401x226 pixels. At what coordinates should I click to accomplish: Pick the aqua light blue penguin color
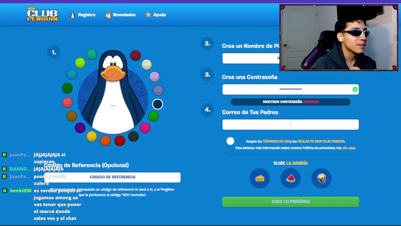pos(71,74)
